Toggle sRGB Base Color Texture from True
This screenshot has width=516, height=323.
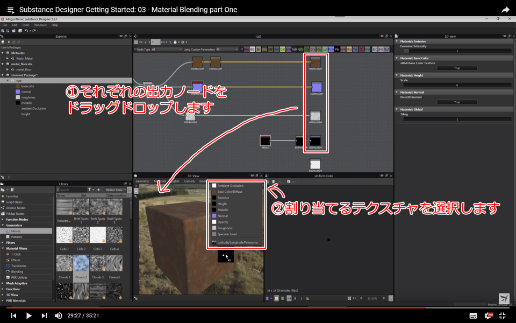[x=457, y=68]
